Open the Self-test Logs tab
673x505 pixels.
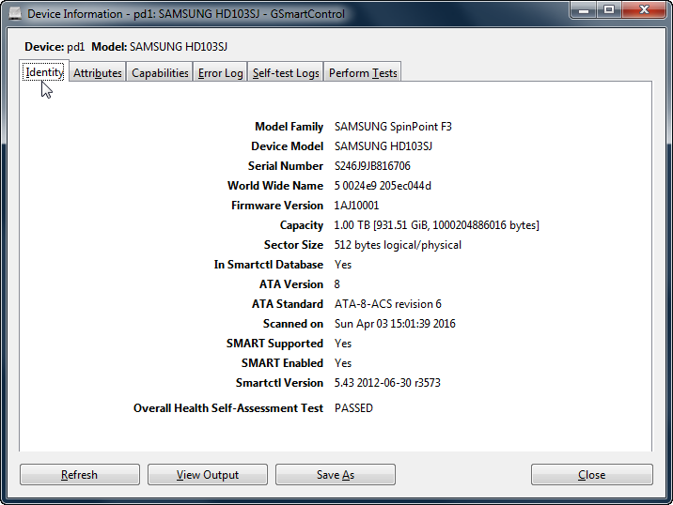(286, 73)
